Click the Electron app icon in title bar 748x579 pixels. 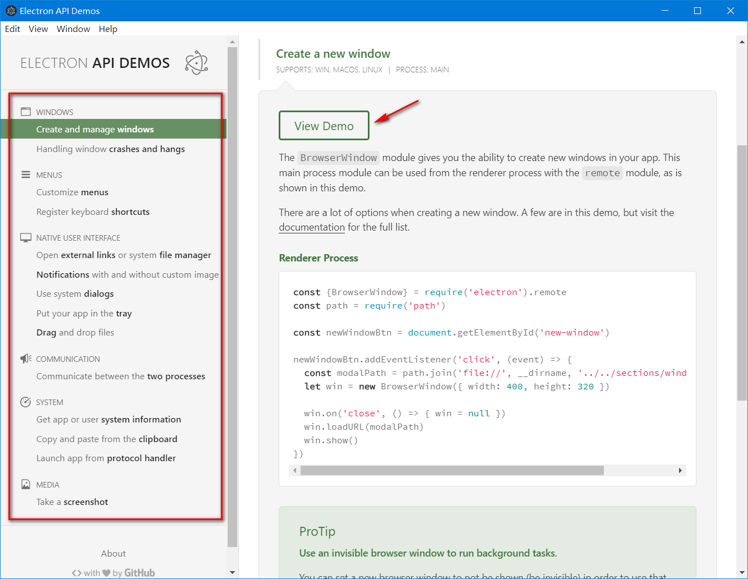point(11,11)
